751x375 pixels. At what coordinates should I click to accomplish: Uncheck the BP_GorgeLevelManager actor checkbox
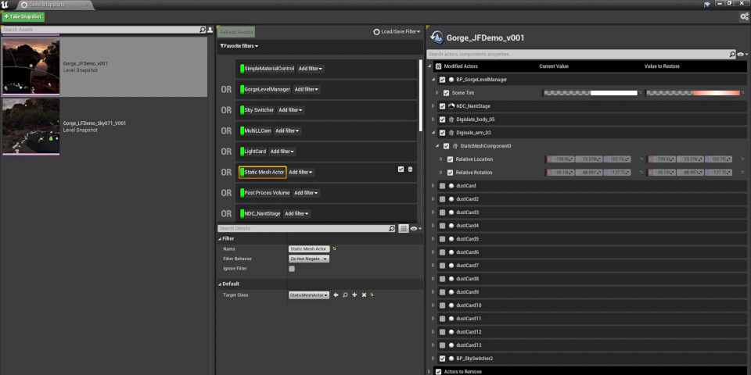click(x=443, y=80)
